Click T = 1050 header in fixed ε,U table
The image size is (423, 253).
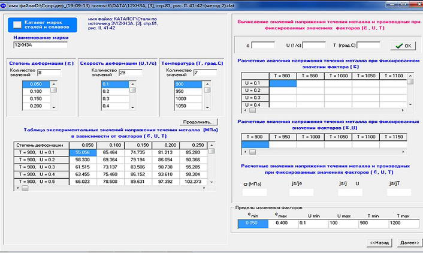pos(339,137)
